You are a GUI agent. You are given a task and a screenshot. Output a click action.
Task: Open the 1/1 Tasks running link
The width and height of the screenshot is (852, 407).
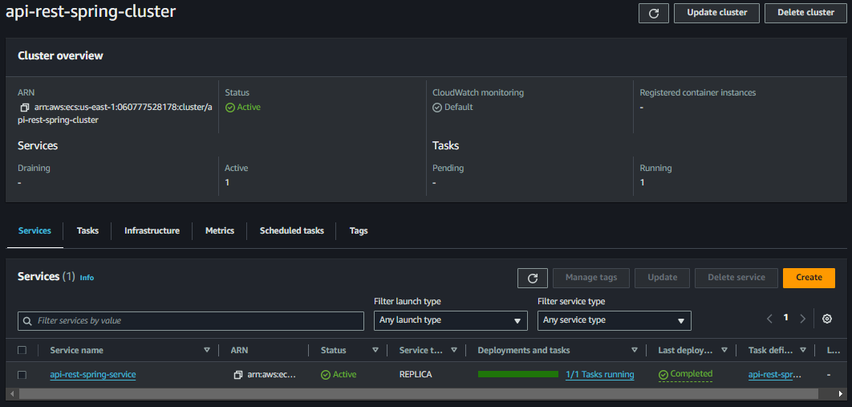600,374
